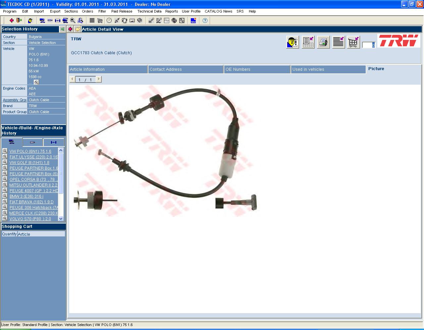424x330 pixels.
Task: Select the axle history tab
Action: 54,142
